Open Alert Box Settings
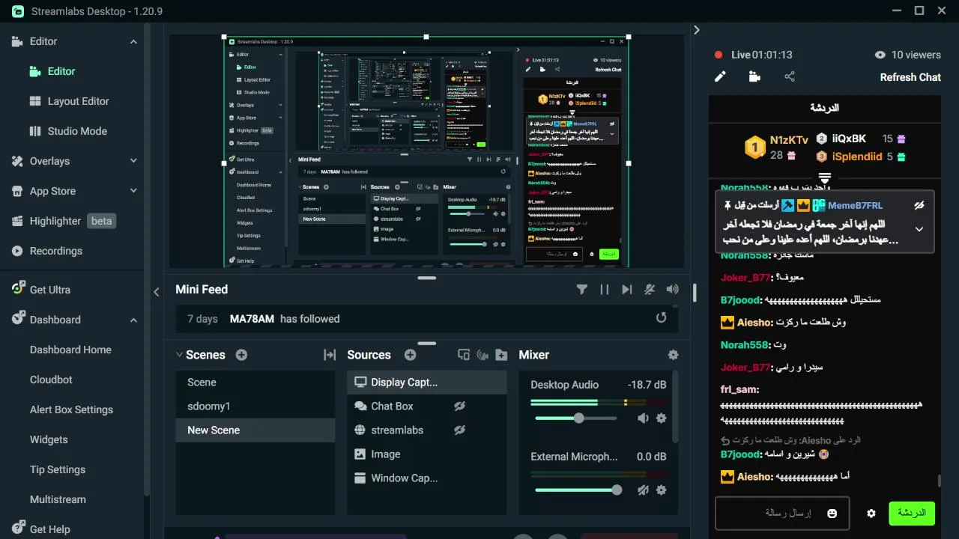 click(71, 409)
